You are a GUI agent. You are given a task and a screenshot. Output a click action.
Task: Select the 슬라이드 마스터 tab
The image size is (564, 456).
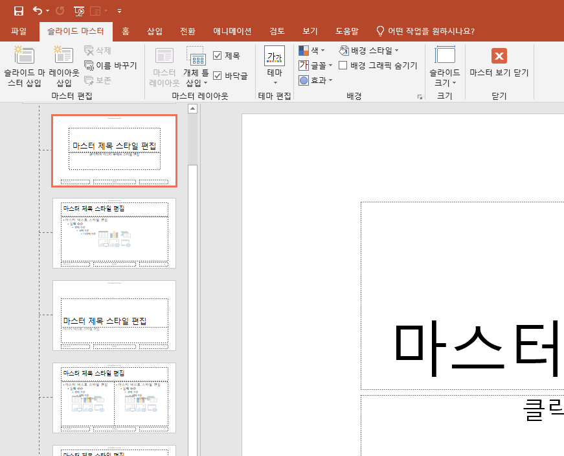point(76,32)
